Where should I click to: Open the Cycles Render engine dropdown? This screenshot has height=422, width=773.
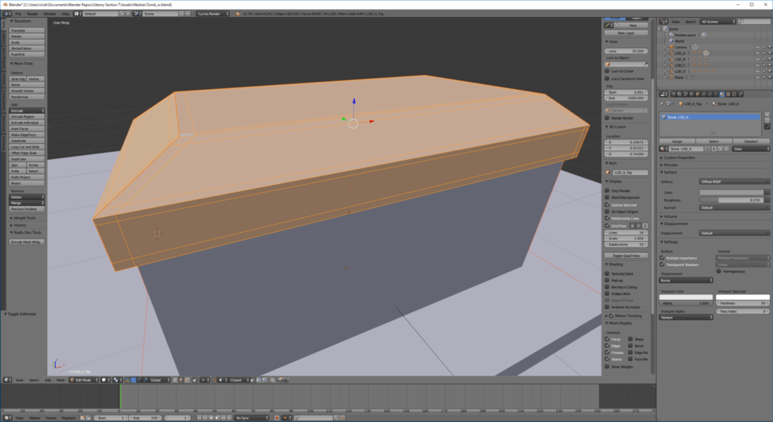point(212,14)
